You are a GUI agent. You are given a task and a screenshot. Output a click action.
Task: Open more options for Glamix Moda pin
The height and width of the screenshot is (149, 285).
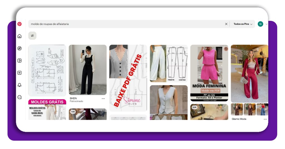[265, 119]
